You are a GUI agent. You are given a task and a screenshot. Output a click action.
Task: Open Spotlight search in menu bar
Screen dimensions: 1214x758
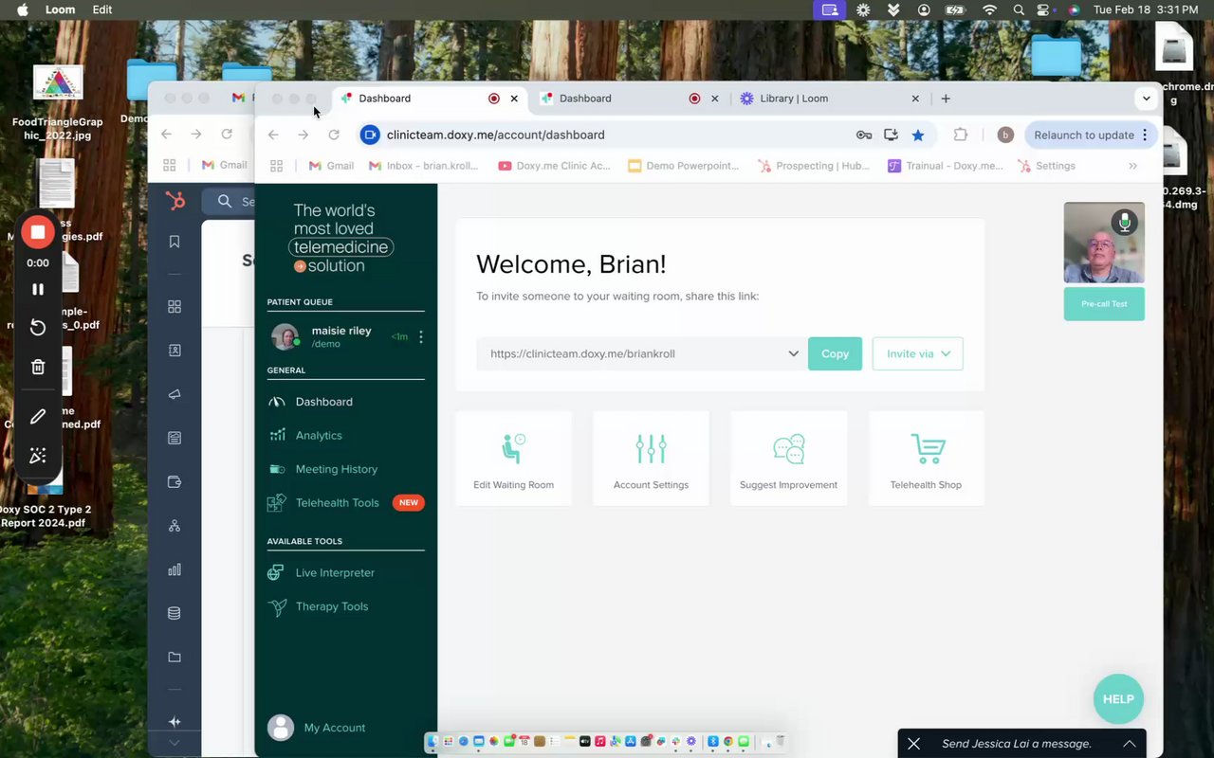coord(1019,9)
